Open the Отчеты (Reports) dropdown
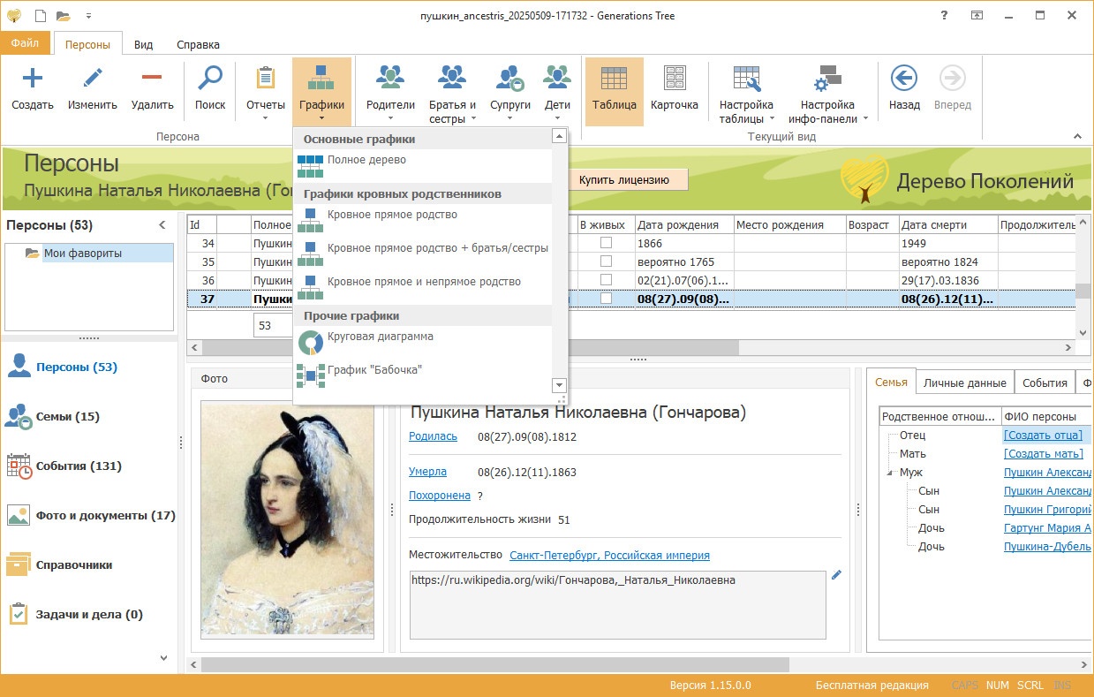Image resolution: width=1094 pixels, height=697 pixels. 265,93
